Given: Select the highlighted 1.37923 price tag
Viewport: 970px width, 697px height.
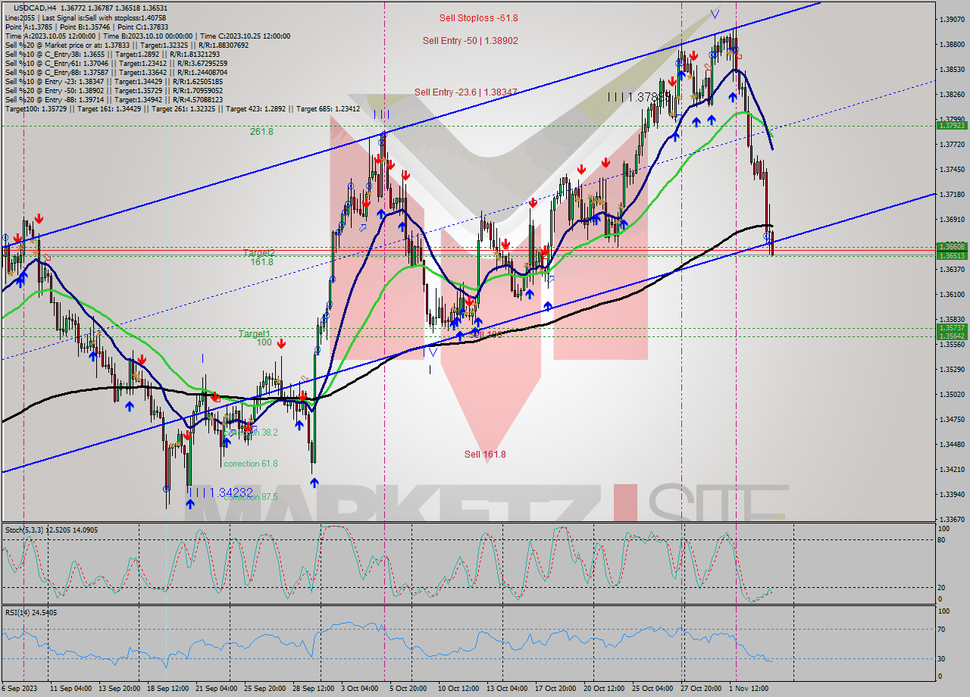Looking at the screenshot, I should tap(951, 126).
